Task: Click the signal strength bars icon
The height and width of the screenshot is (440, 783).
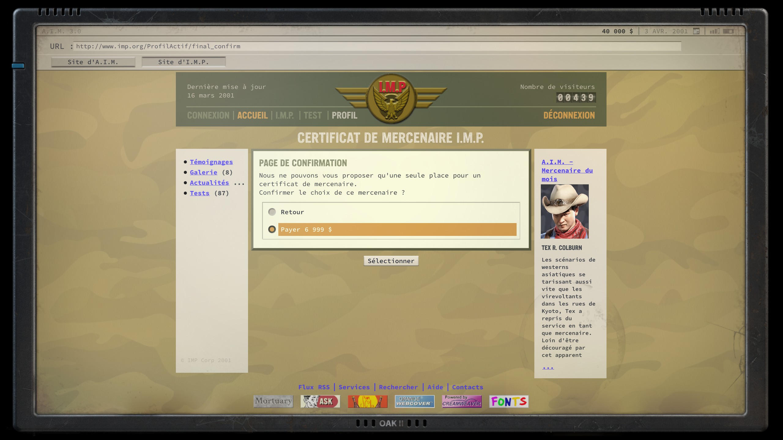Action: tap(714, 31)
